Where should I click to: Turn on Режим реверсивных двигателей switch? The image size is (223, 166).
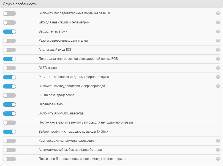tap(9, 41)
